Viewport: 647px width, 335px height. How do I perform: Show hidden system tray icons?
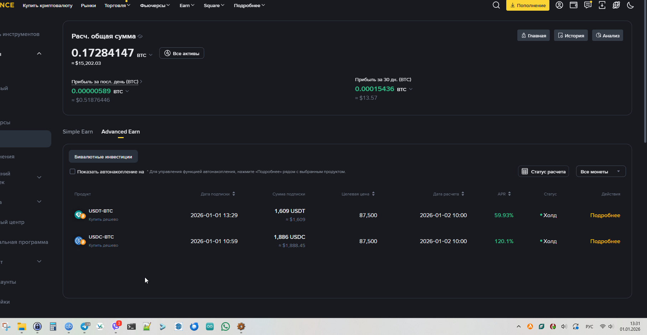(x=519, y=326)
